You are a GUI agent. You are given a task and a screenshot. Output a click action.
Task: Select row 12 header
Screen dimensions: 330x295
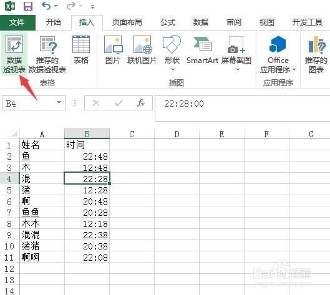coord(9,268)
